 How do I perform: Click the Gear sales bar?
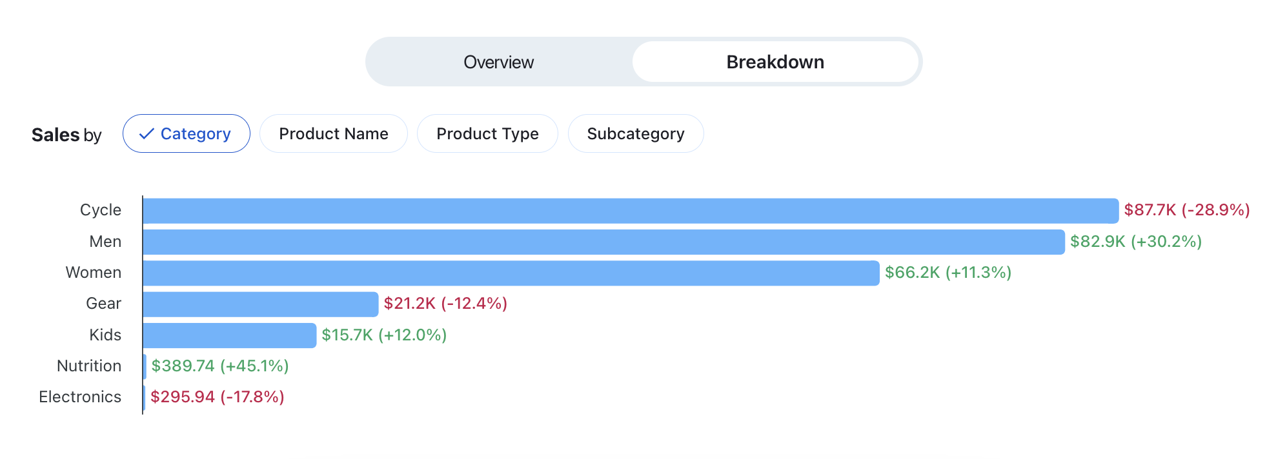point(260,304)
